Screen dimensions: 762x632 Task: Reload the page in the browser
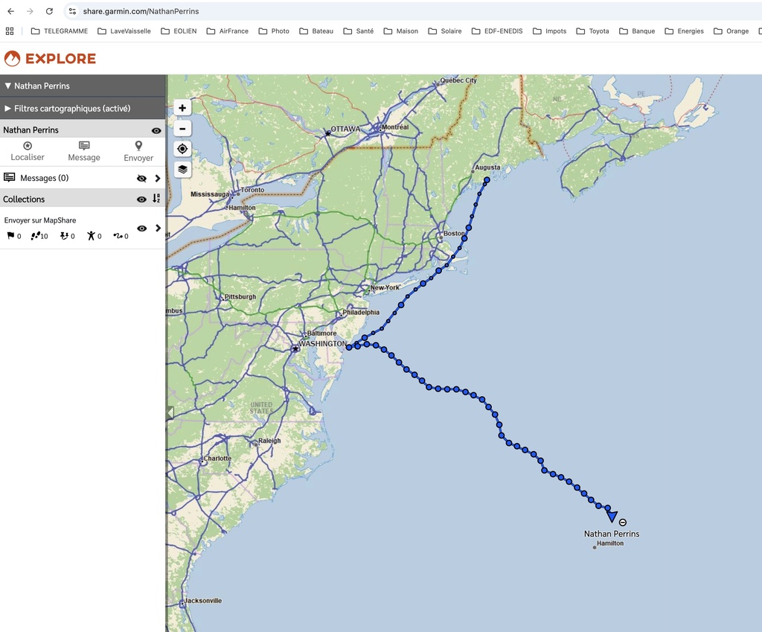49,11
